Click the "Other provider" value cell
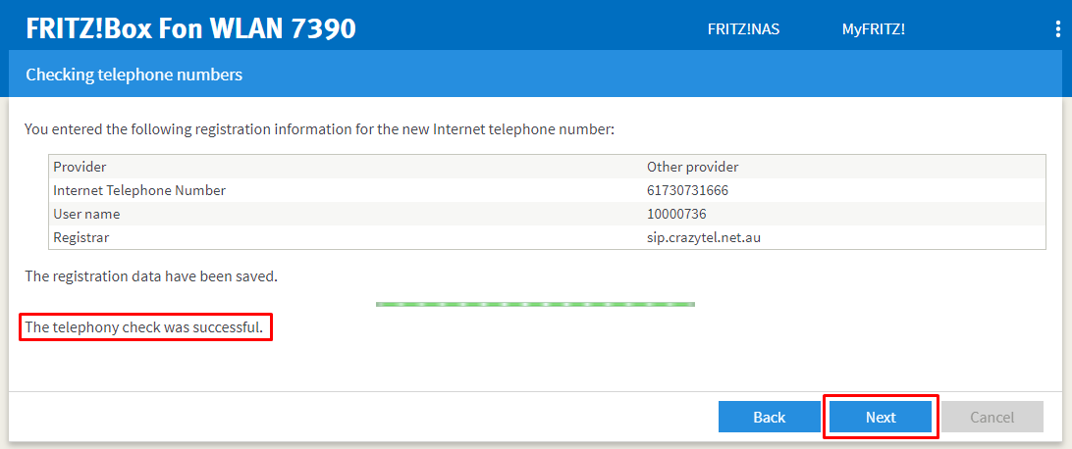The height and width of the screenshot is (449, 1072). coord(692,167)
